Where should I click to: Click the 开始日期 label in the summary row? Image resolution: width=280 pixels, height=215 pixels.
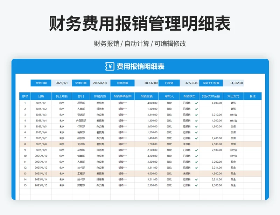pos(41,83)
